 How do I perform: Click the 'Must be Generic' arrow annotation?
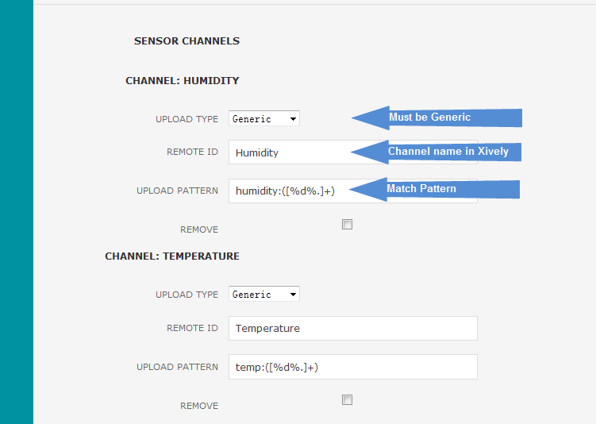point(436,118)
